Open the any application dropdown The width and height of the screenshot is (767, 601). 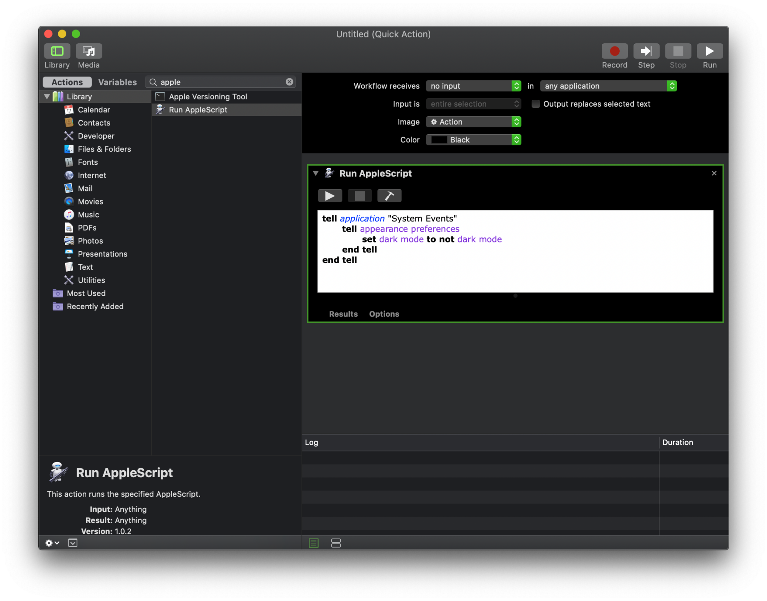608,86
